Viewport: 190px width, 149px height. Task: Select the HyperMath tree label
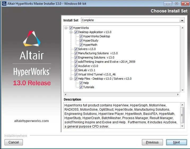pos(90,45)
